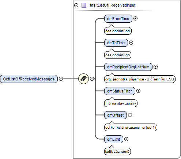Expand the dmOffset element
Screen dimensions: 181x159
tap(130, 115)
